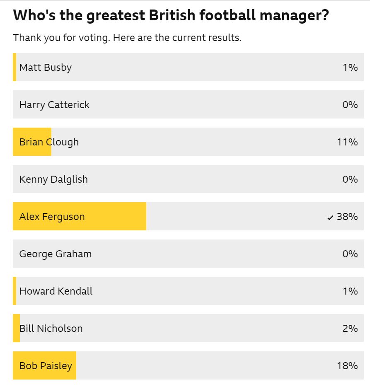Click the Bill Nicholson option label
Screen dimensions: 370x387
tap(51, 328)
